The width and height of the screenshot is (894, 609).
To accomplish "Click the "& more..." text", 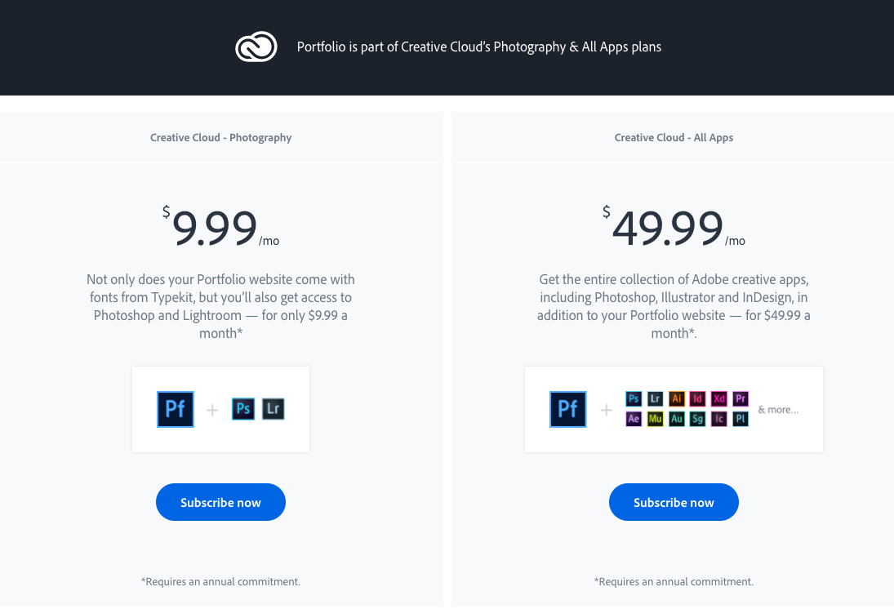I will point(778,410).
